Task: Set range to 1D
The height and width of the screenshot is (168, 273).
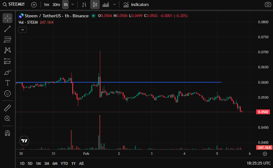Action: (22, 163)
